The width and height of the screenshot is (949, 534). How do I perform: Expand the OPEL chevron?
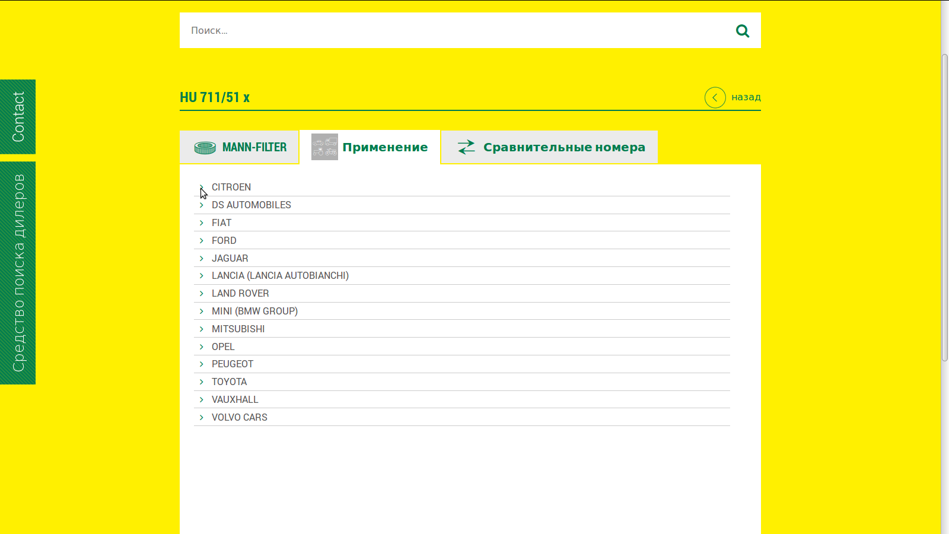(x=202, y=347)
